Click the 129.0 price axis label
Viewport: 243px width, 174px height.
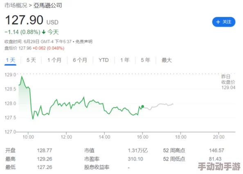point(10,75)
